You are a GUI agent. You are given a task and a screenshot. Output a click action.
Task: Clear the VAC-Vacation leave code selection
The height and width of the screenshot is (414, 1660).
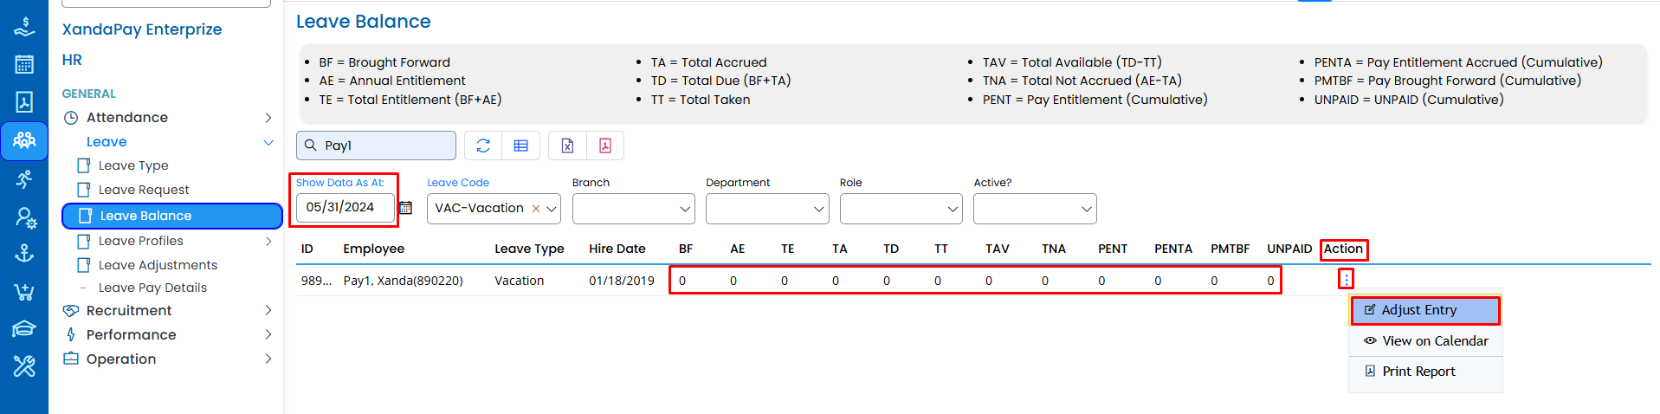536,209
